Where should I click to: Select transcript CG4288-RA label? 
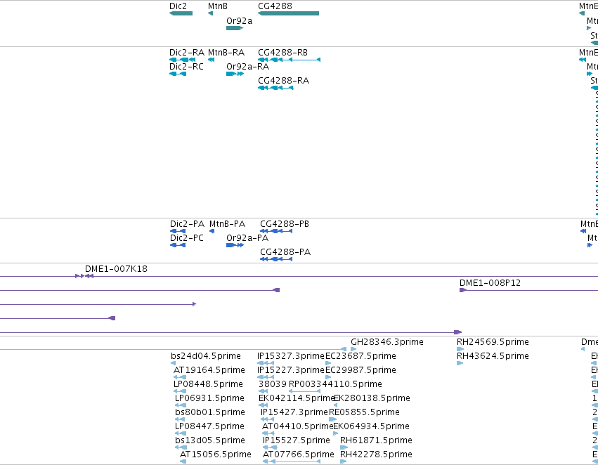coord(283,80)
